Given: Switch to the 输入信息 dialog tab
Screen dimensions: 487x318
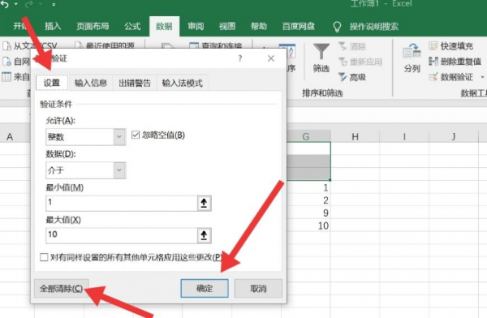Looking at the screenshot, I should [x=91, y=83].
